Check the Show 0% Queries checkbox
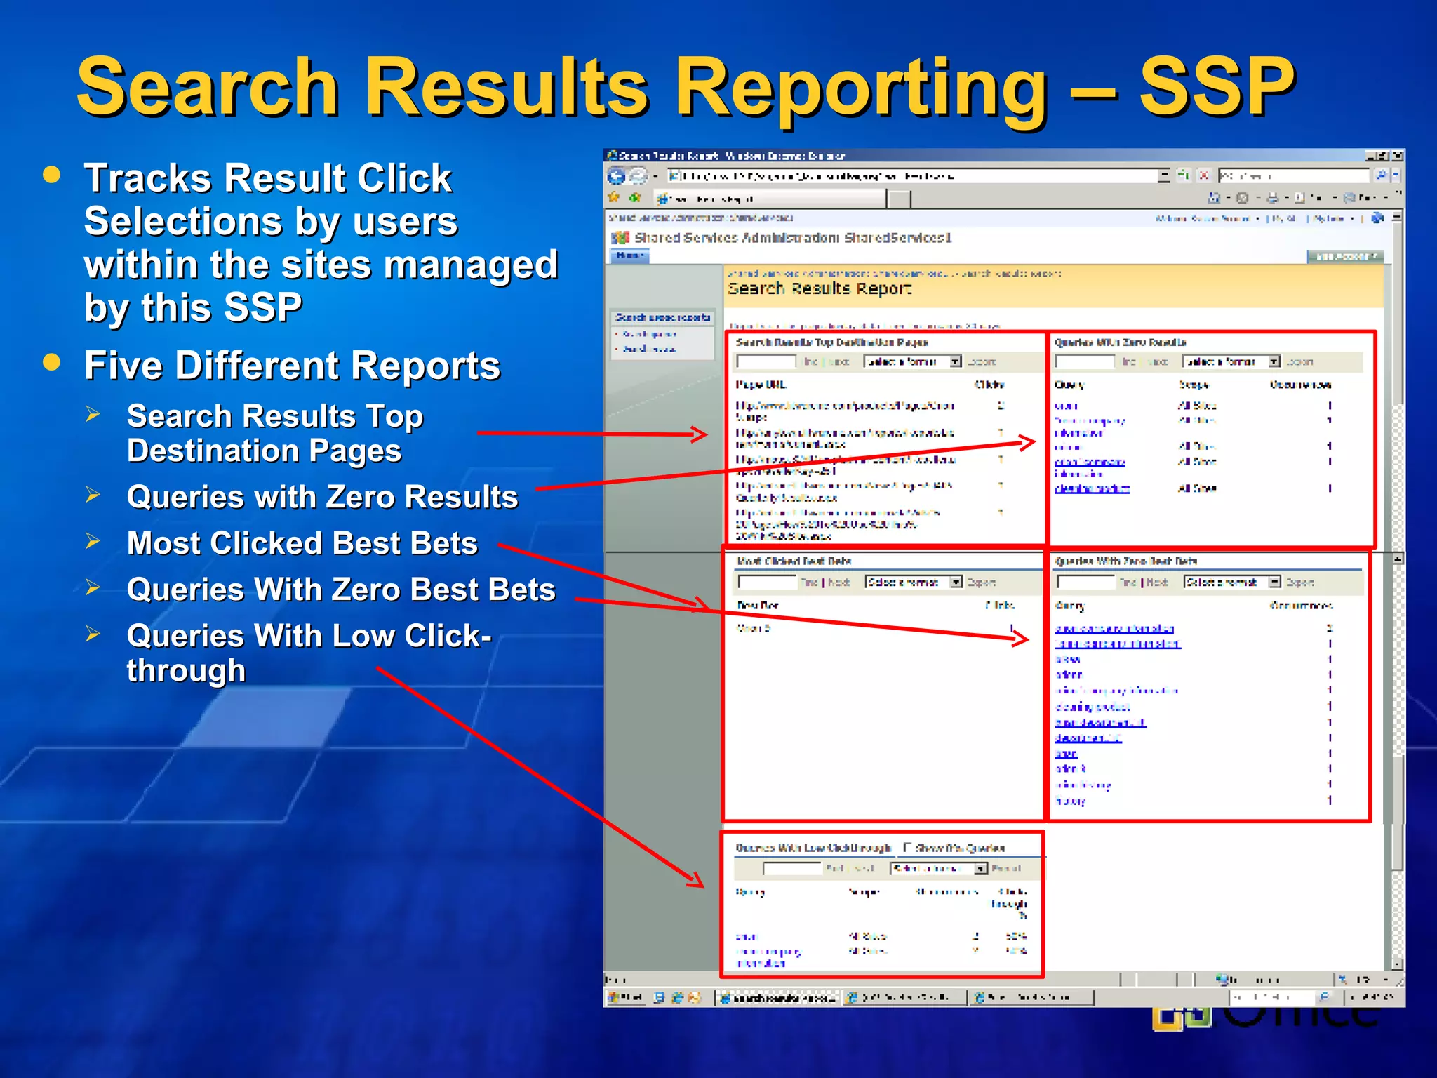 pyautogui.click(x=907, y=847)
